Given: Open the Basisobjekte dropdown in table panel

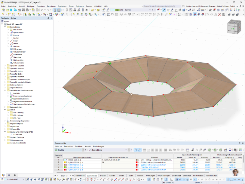Looking at the screenshot, I should tap(126, 150).
